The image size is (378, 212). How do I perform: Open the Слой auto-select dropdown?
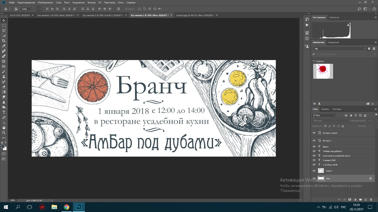27,9
